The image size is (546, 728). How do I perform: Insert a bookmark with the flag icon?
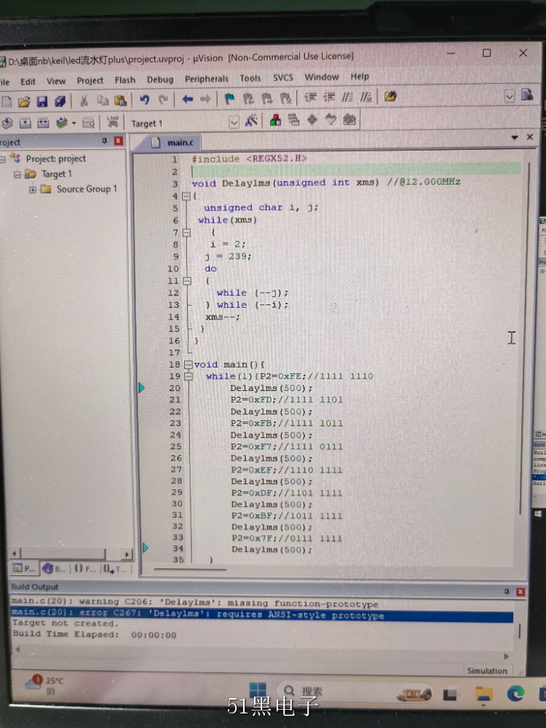click(x=230, y=98)
